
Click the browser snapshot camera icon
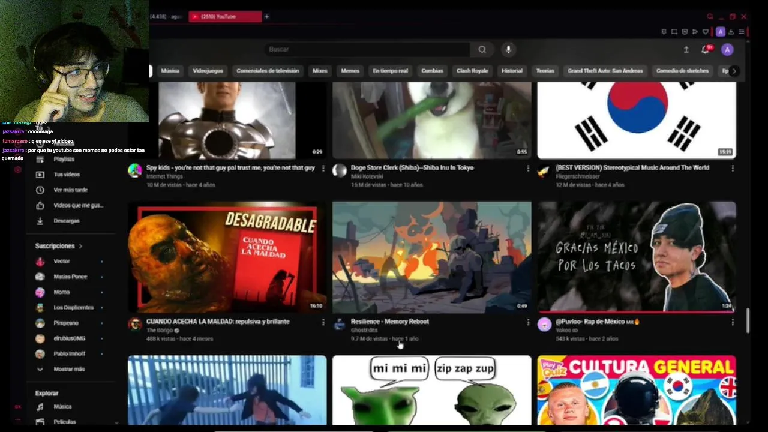tap(674, 32)
